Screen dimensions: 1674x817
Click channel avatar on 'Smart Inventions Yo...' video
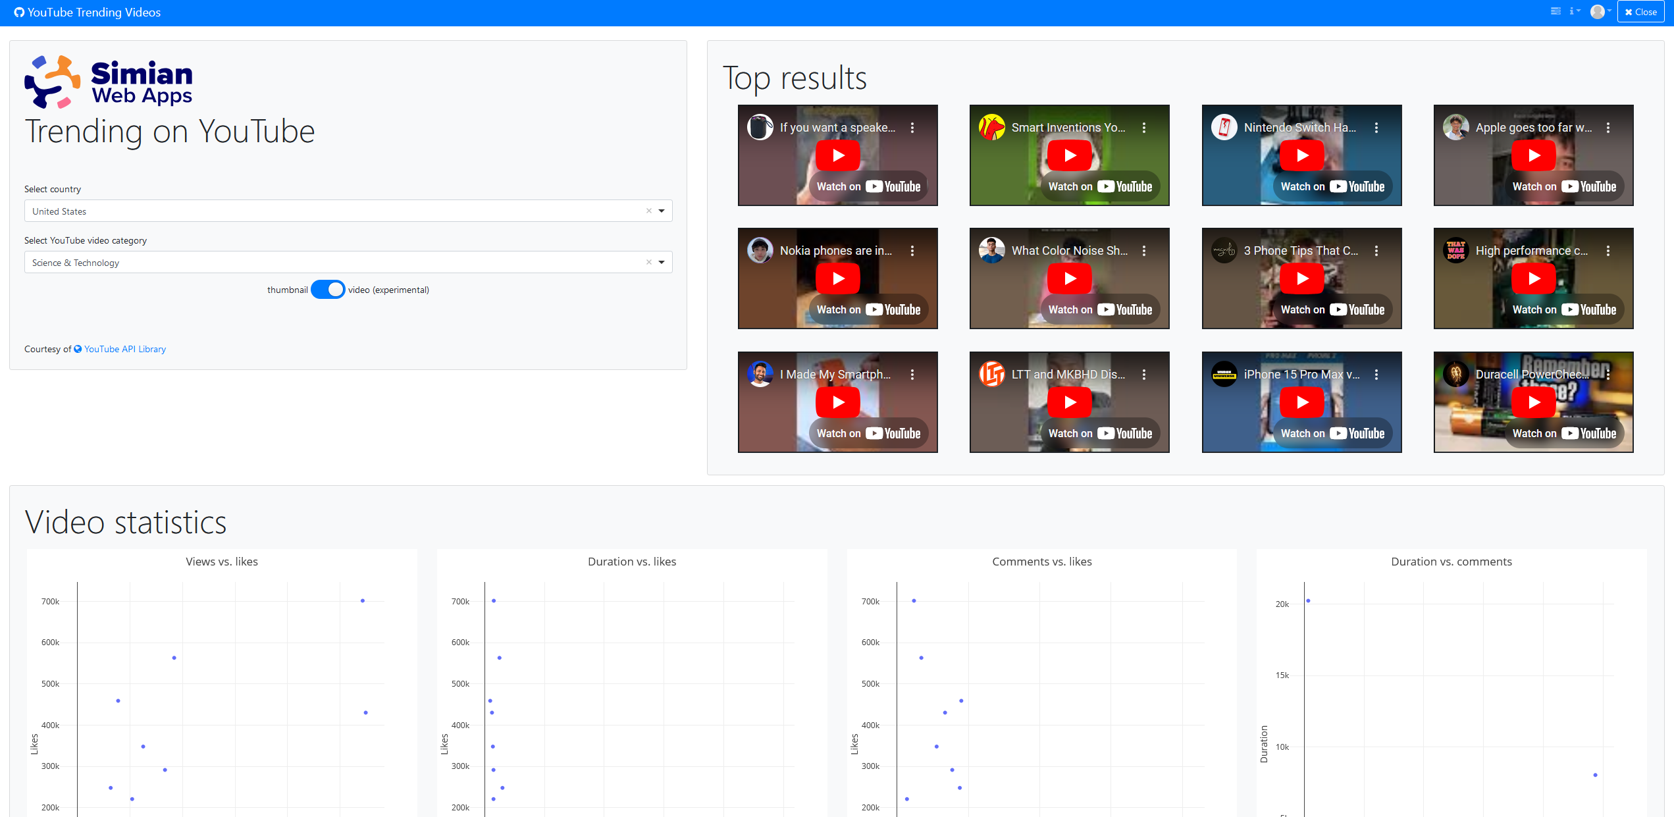coord(992,127)
